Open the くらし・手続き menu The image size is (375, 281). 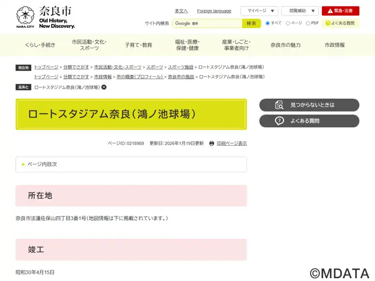40,45
